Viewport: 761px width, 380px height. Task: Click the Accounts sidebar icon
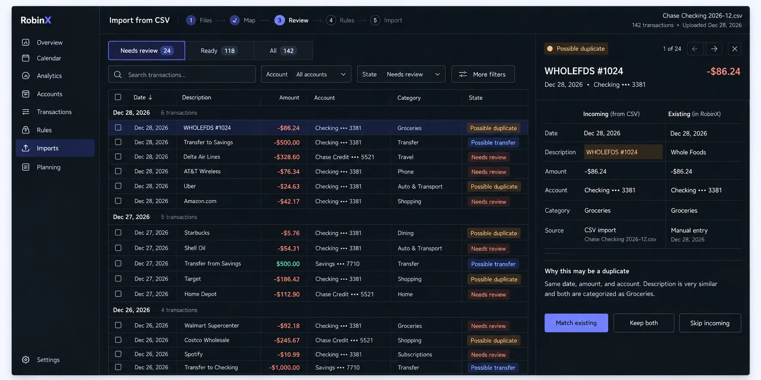click(x=26, y=94)
